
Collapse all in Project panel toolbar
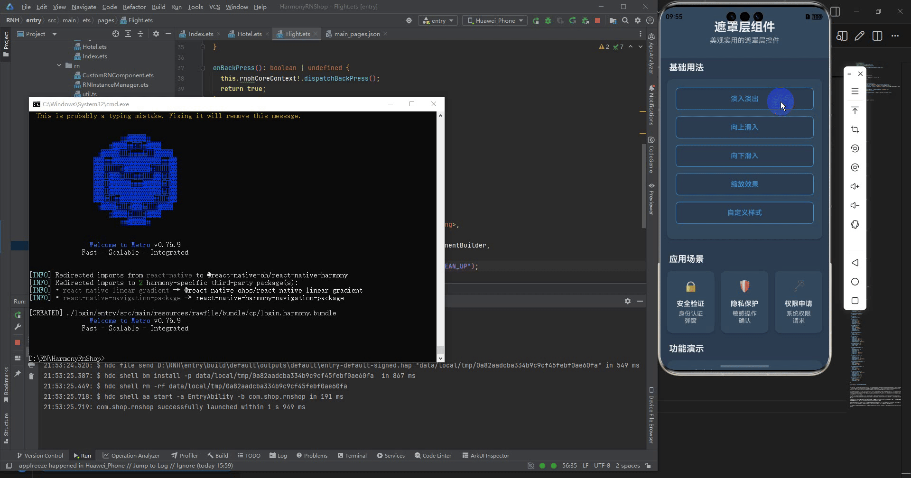pos(140,34)
